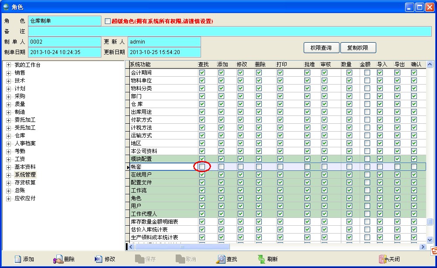Image resolution: width=437 pixels, height=268 pixels.
Task: Check the circled 查找 checkbox for 帐套
Action: click(x=202, y=166)
